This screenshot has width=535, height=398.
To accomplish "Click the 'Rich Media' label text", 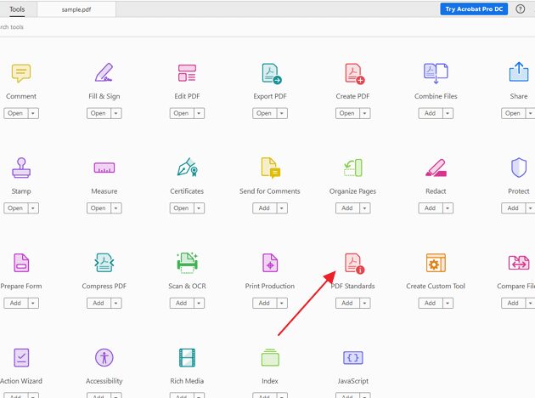I will point(187,381).
